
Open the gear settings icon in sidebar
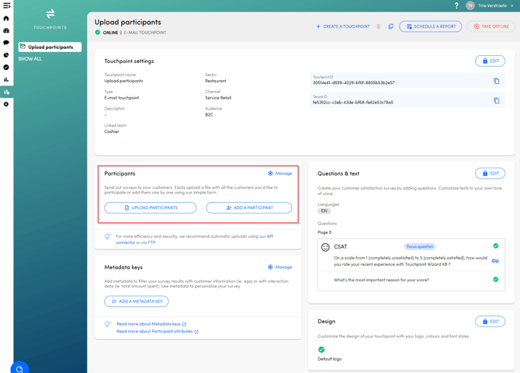pos(6,104)
